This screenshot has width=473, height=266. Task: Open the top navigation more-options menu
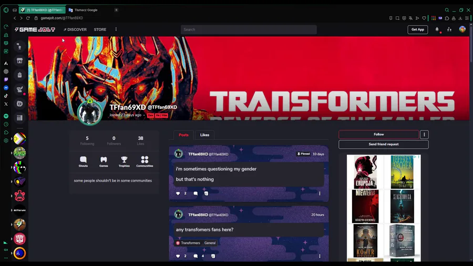116,29
